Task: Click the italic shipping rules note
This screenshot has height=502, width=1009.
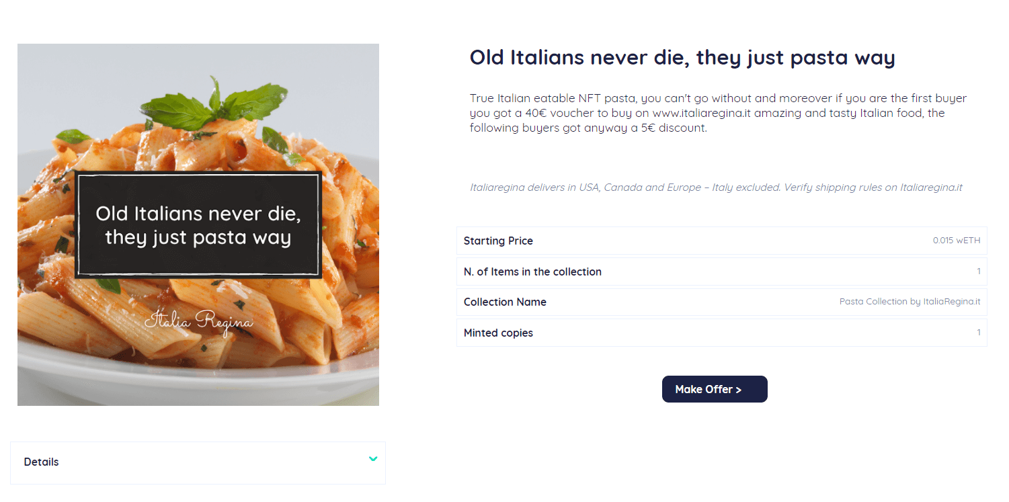Action: point(716,187)
